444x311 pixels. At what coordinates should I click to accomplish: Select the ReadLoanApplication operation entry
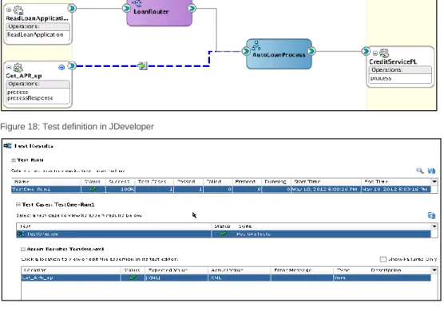point(35,35)
